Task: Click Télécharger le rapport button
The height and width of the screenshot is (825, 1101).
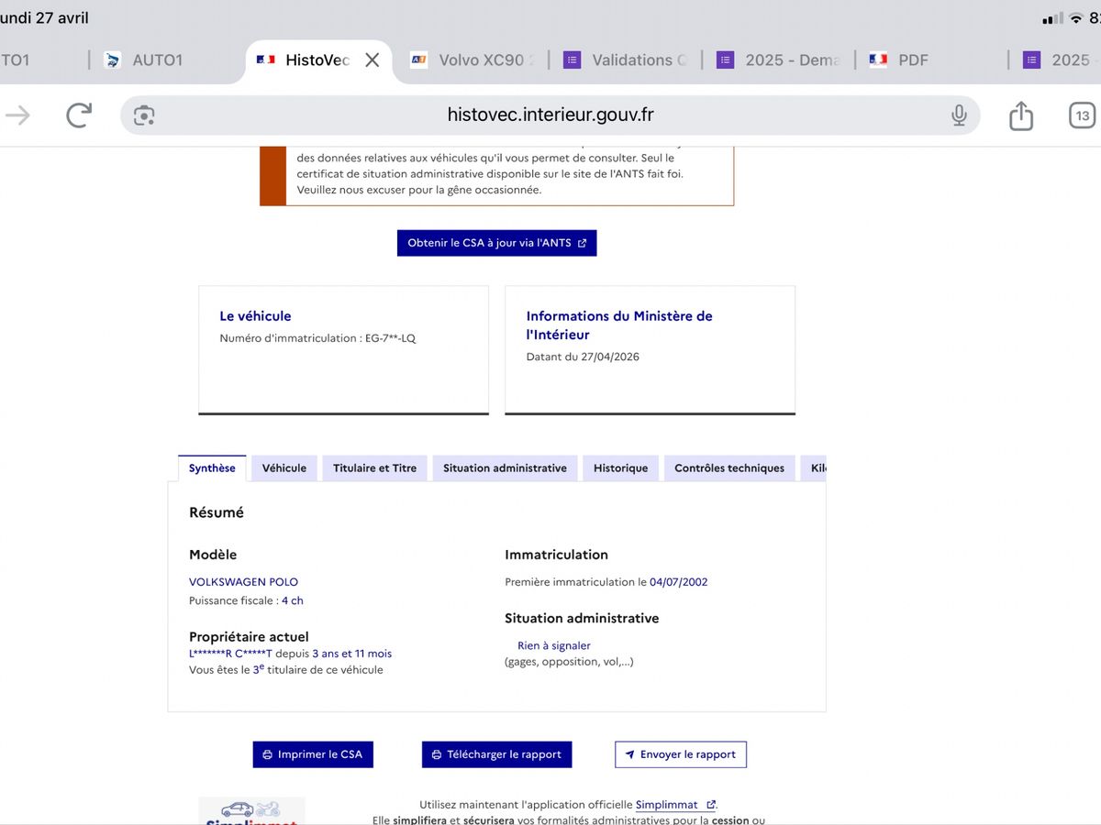Action: (496, 754)
